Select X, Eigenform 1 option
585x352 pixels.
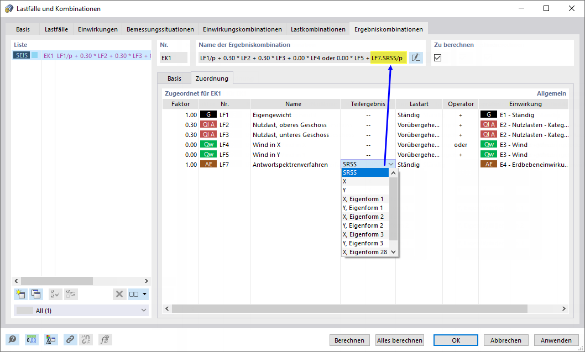365,199
